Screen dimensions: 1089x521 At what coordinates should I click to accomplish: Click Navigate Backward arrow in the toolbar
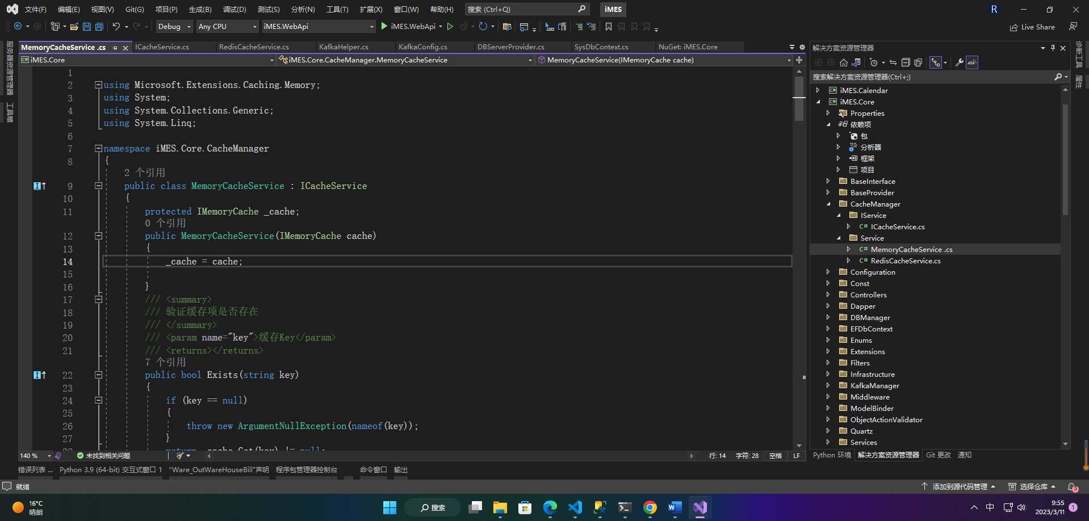click(18, 27)
